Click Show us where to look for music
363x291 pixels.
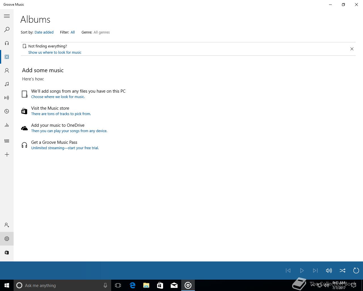[55, 52]
